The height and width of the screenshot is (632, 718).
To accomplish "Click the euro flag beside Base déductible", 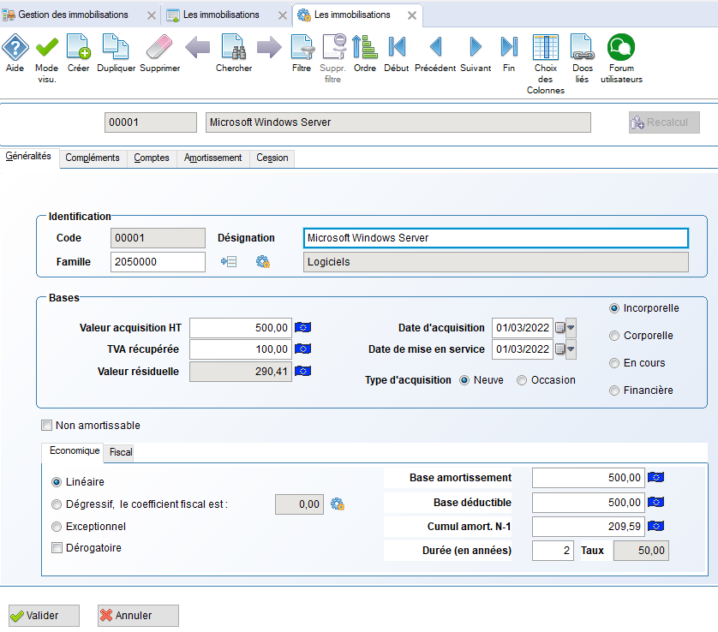I will click(655, 503).
